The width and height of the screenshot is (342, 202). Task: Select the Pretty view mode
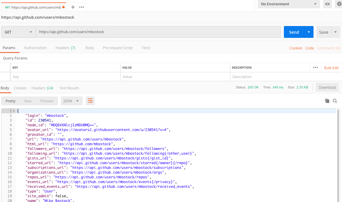(10, 101)
